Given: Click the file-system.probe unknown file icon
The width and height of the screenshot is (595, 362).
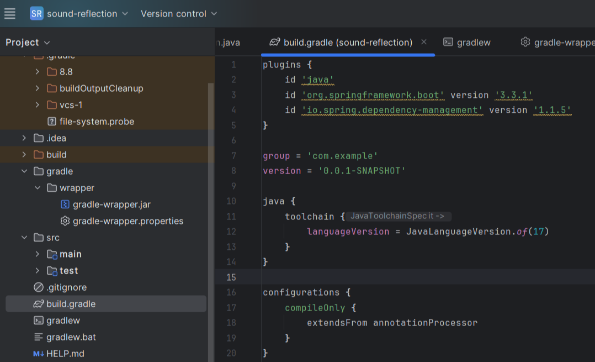Looking at the screenshot, I should pos(52,122).
